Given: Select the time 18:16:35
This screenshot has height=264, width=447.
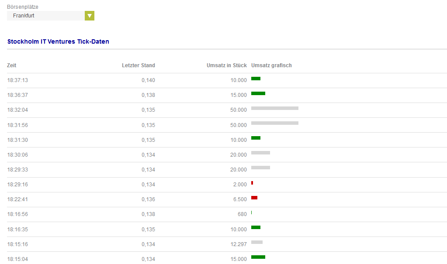Looking at the screenshot, I should 17,229.
